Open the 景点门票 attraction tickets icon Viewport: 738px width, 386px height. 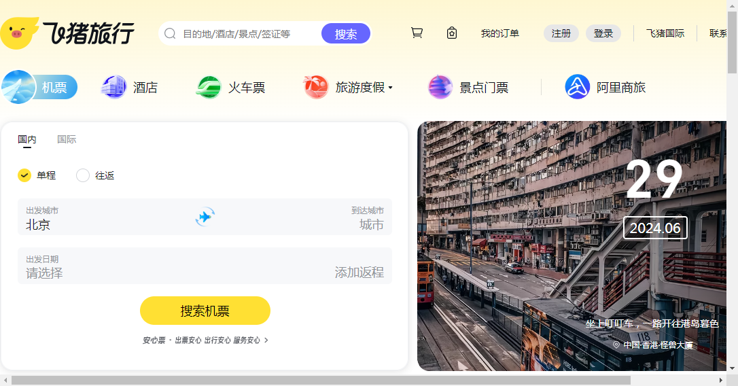pyautogui.click(x=440, y=87)
